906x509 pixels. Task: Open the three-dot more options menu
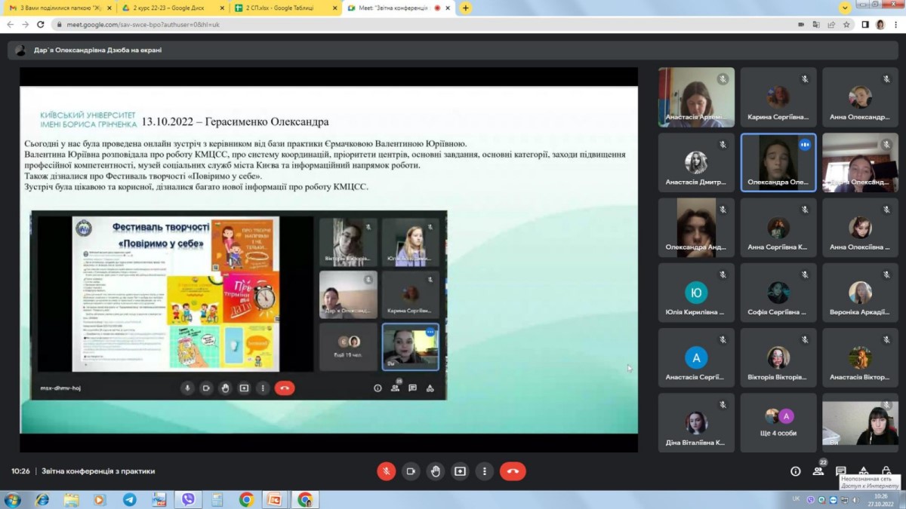pyautogui.click(x=485, y=471)
